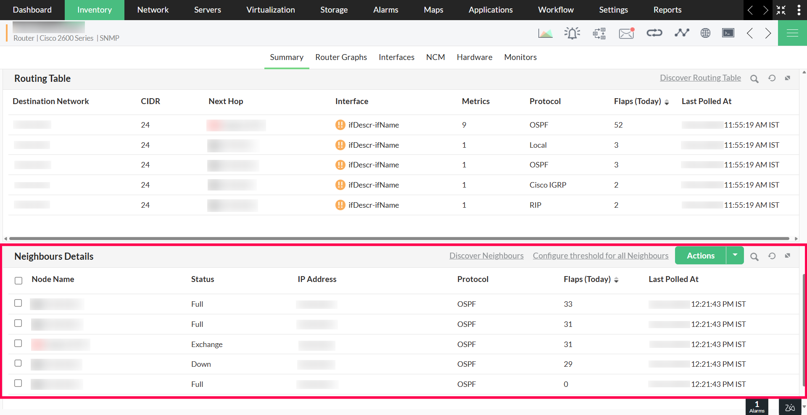The width and height of the screenshot is (807, 415).
Task: Expand the Neighbours Details widget
Action: click(788, 256)
